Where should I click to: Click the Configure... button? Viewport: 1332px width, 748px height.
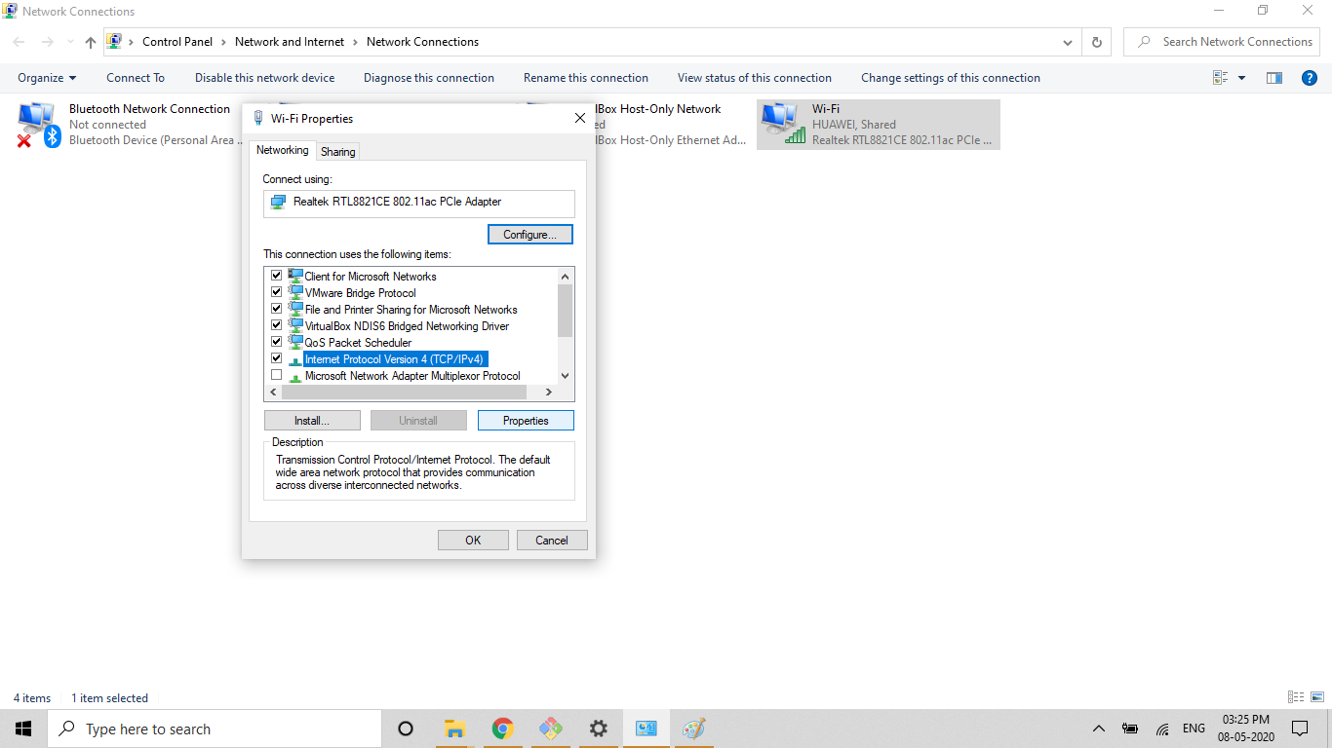[529, 235]
